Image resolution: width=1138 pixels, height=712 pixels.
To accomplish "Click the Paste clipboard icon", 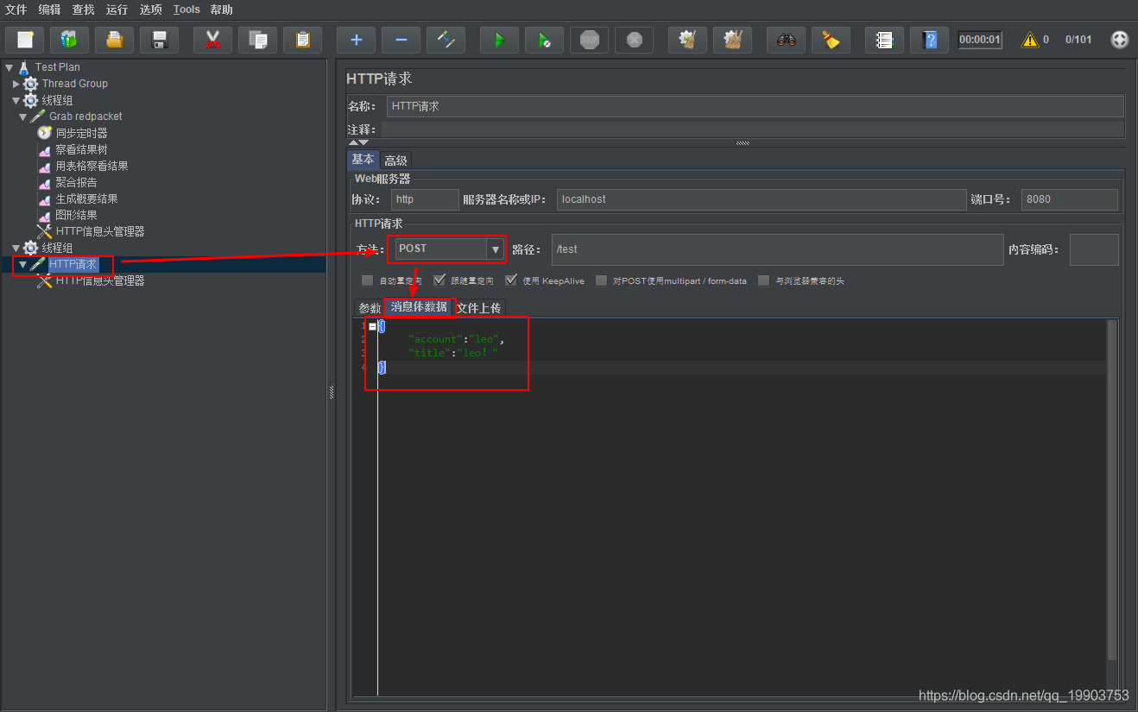I will click(x=302, y=40).
